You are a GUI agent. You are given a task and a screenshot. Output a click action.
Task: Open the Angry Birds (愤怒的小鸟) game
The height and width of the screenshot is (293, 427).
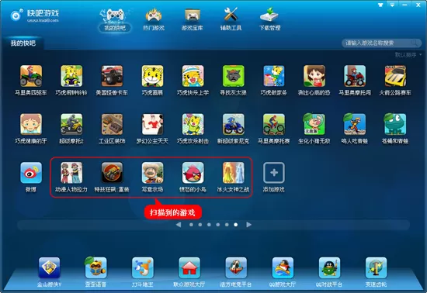(193, 173)
